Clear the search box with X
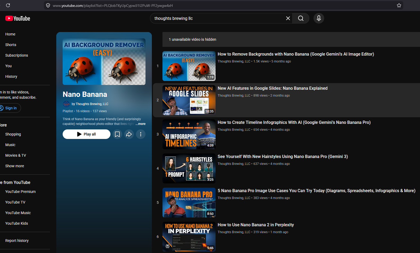This screenshot has height=253, width=420. tap(288, 18)
